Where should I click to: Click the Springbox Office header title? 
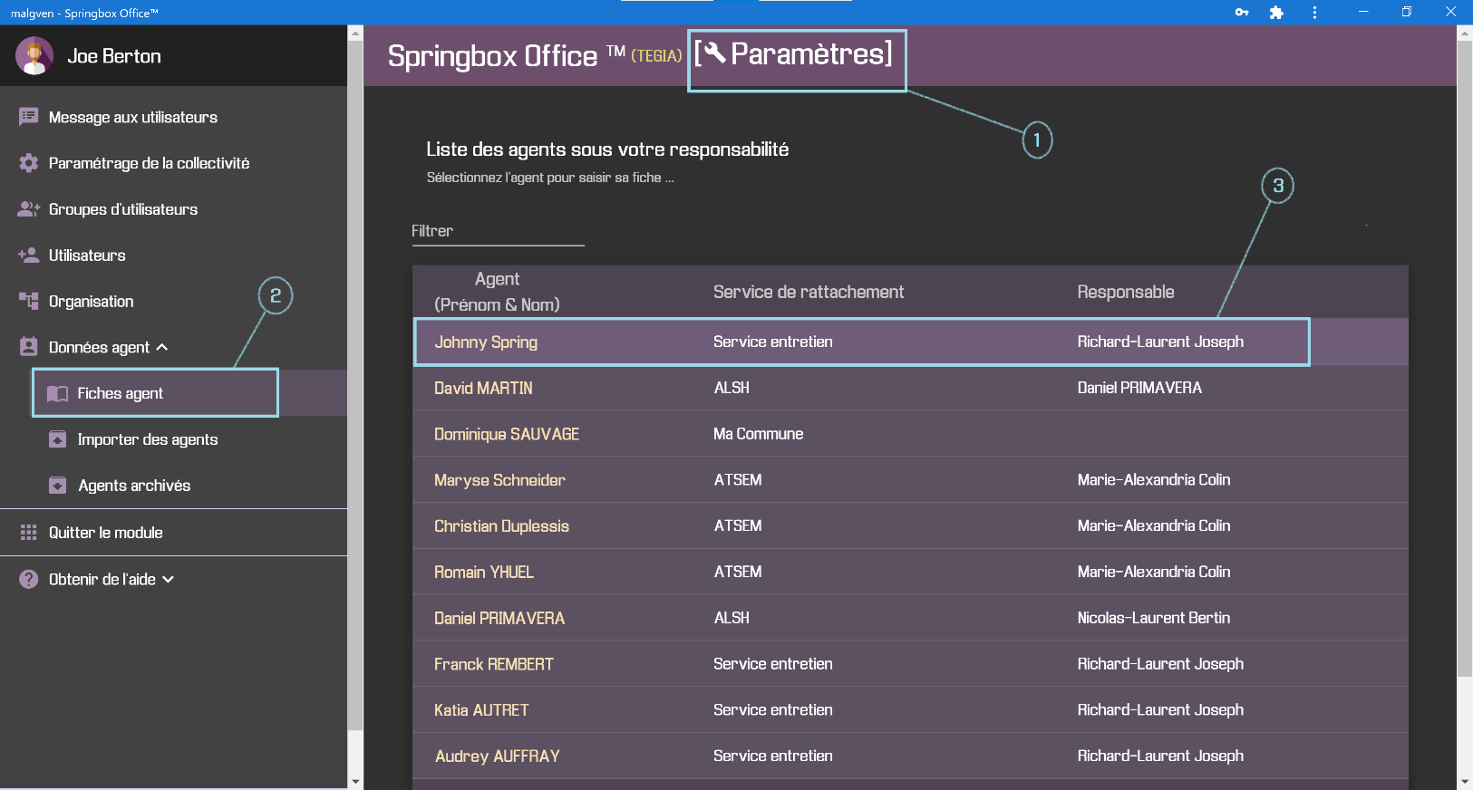tap(492, 56)
